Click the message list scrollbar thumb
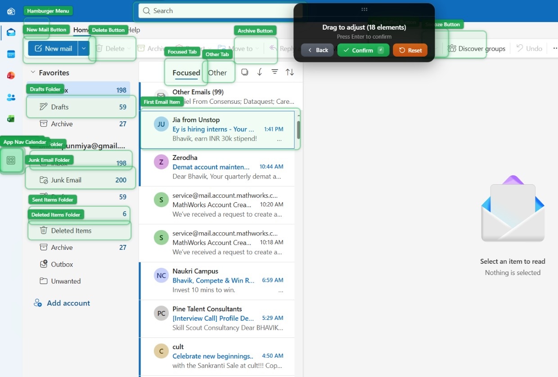 tap(298, 129)
